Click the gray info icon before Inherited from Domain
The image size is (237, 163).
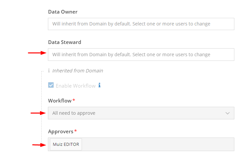click(49, 70)
